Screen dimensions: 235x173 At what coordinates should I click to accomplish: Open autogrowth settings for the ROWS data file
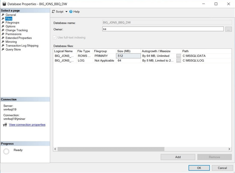pos(178,56)
